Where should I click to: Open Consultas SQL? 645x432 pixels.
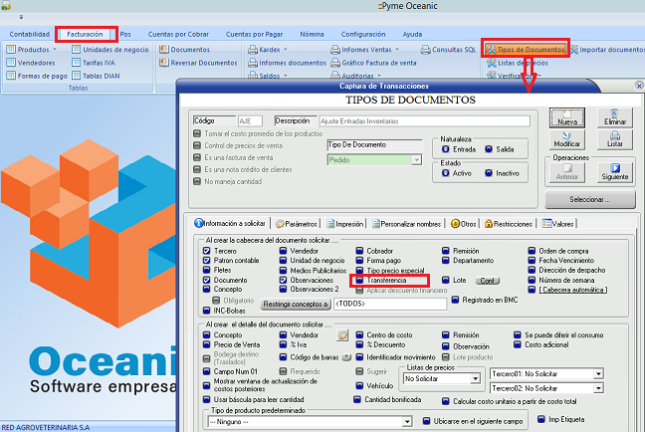coord(448,50)
